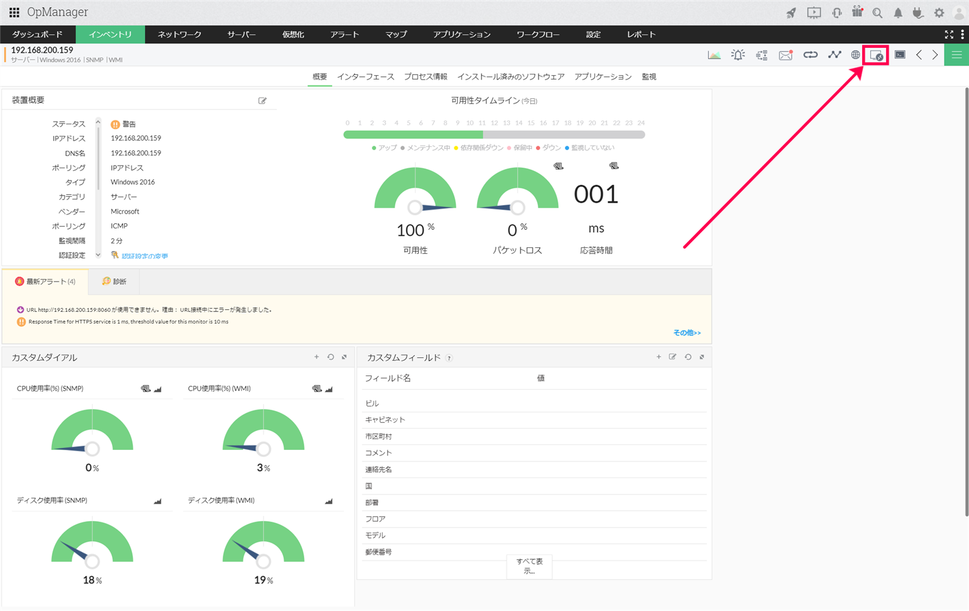
Task: Open remote desktop connection icon
Action: click(x=876, y=56)
